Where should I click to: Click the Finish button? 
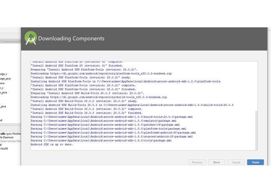coord(255,162)
